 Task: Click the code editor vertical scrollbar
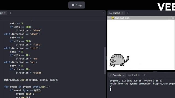pyautogui.click(x=105, y=60)
